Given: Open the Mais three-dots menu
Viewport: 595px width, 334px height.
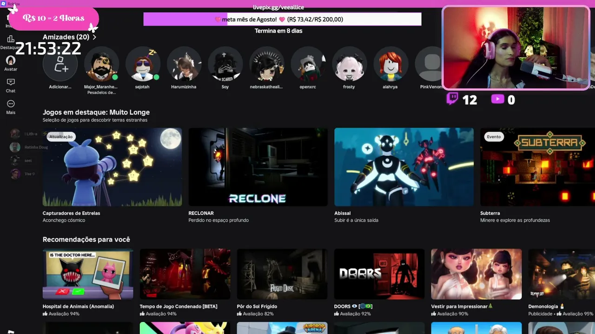Looking at the screenshot, I should pos(11,104).
